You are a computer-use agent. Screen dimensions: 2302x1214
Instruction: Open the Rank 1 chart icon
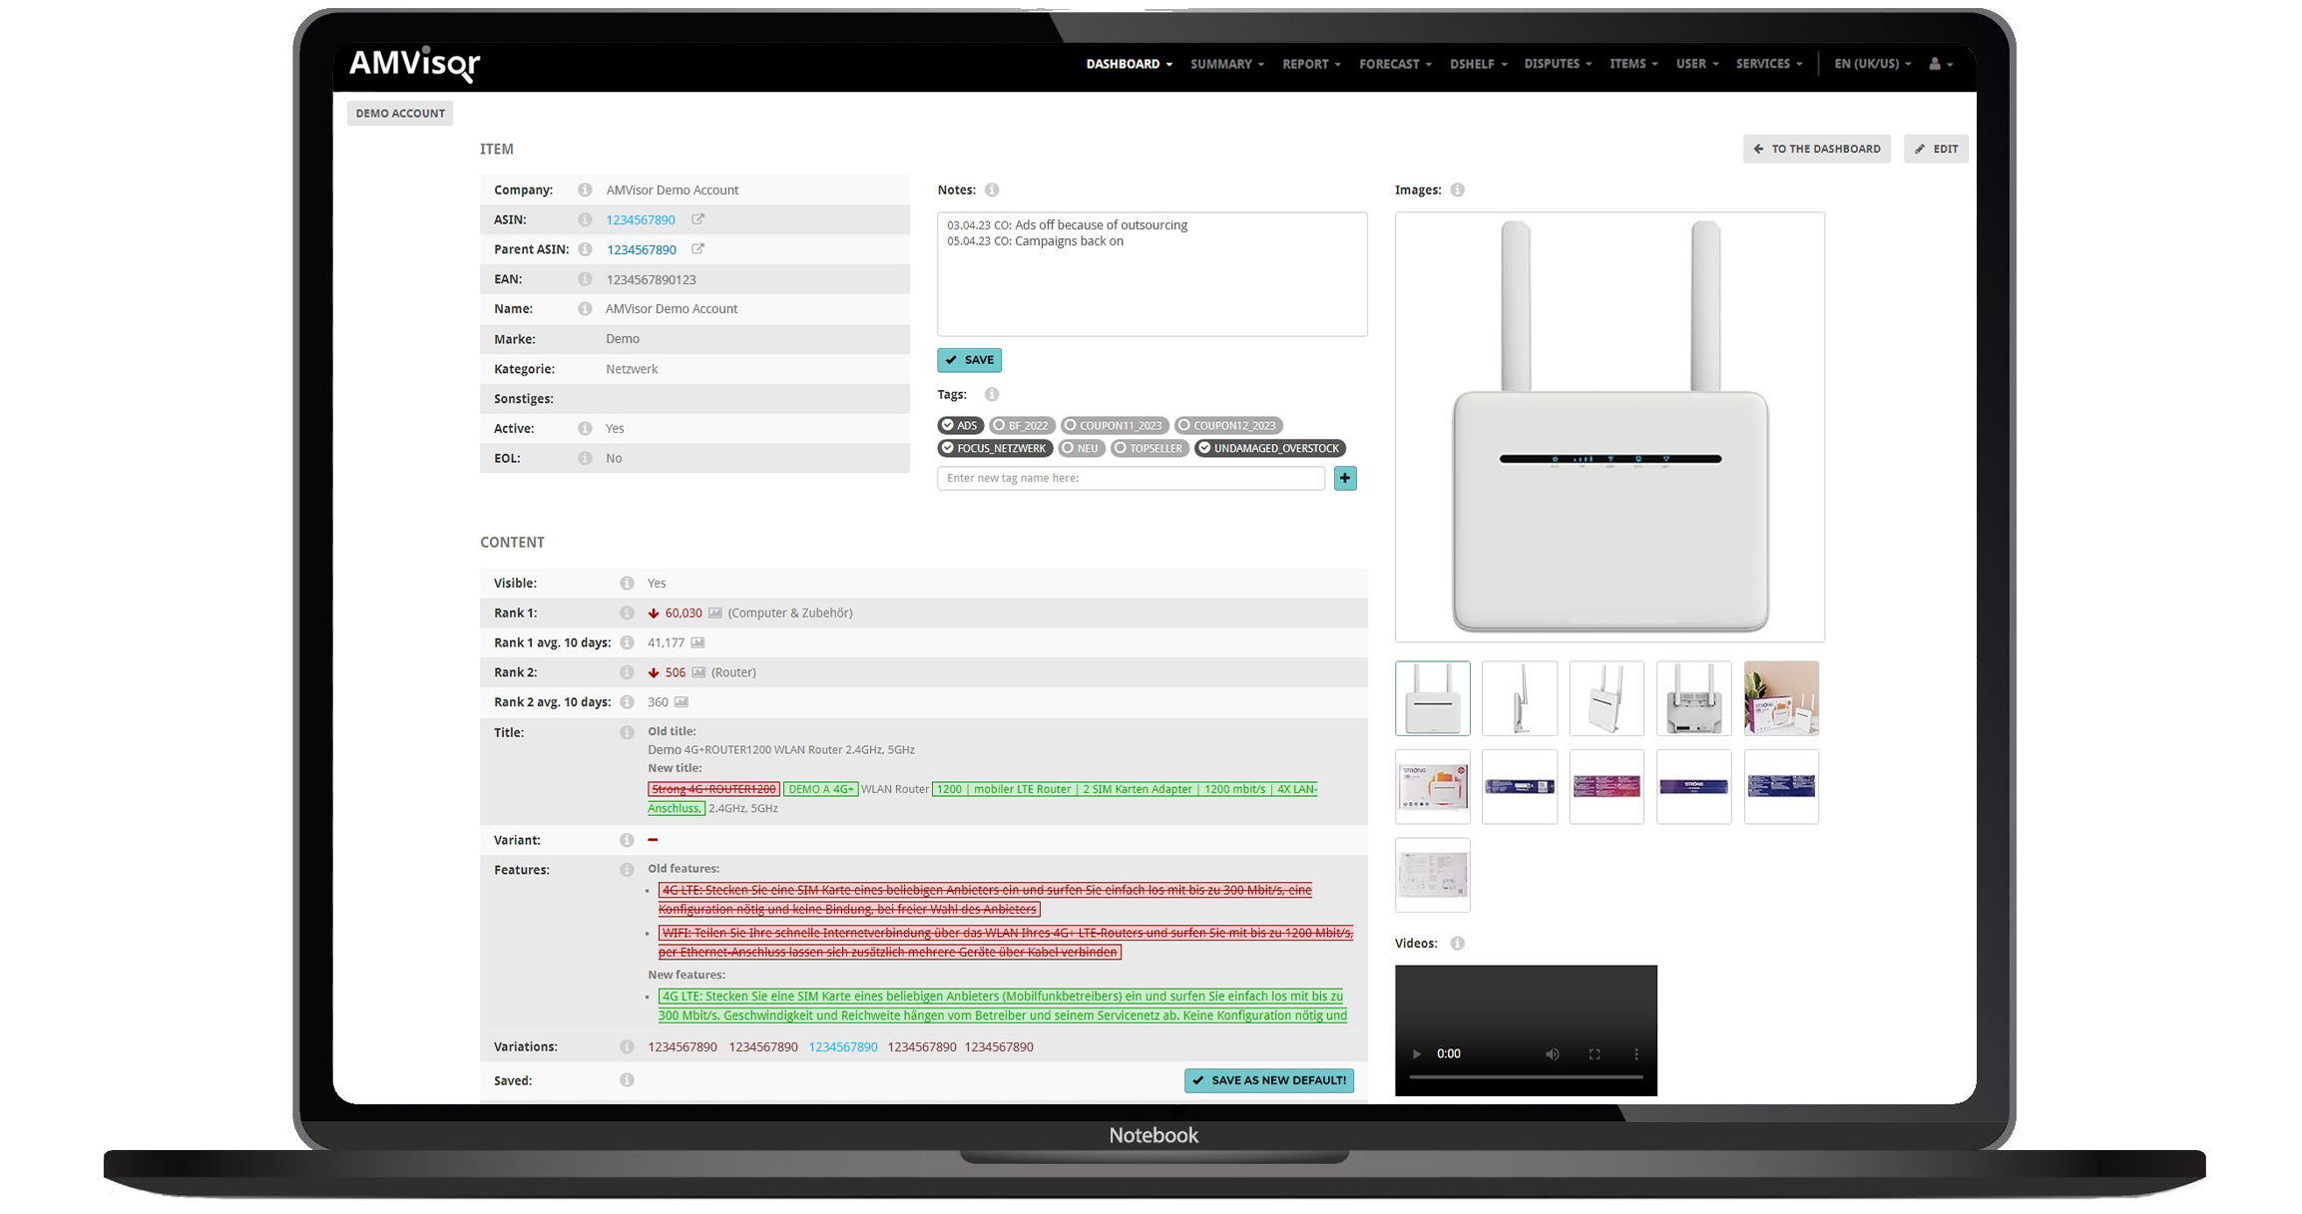tap(715, 612)
